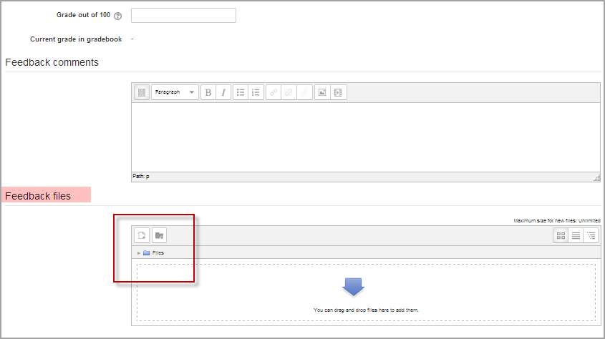Open the Paragraph format dropdown
This screenshot has width=605, height=339.
tap(175, 92)
